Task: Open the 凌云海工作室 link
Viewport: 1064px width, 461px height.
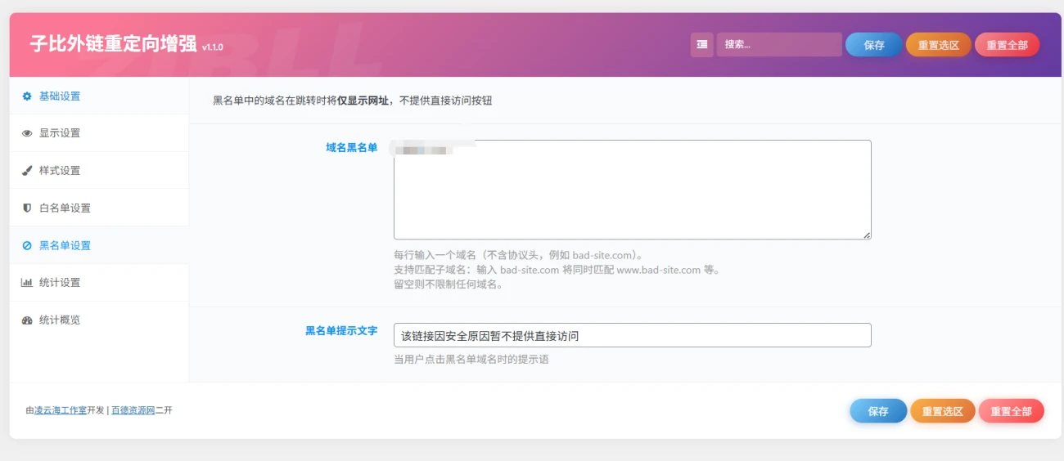Action: click(x=61, y=410)
